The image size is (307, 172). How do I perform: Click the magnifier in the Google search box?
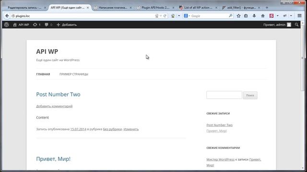click(x=231, y=16)
